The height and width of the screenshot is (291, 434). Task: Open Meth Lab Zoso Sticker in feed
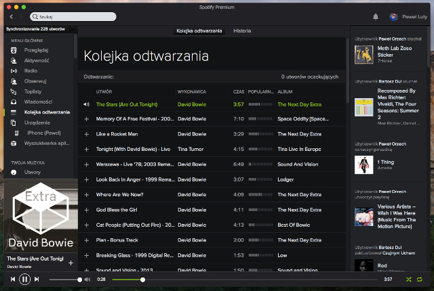coord(395,51)
